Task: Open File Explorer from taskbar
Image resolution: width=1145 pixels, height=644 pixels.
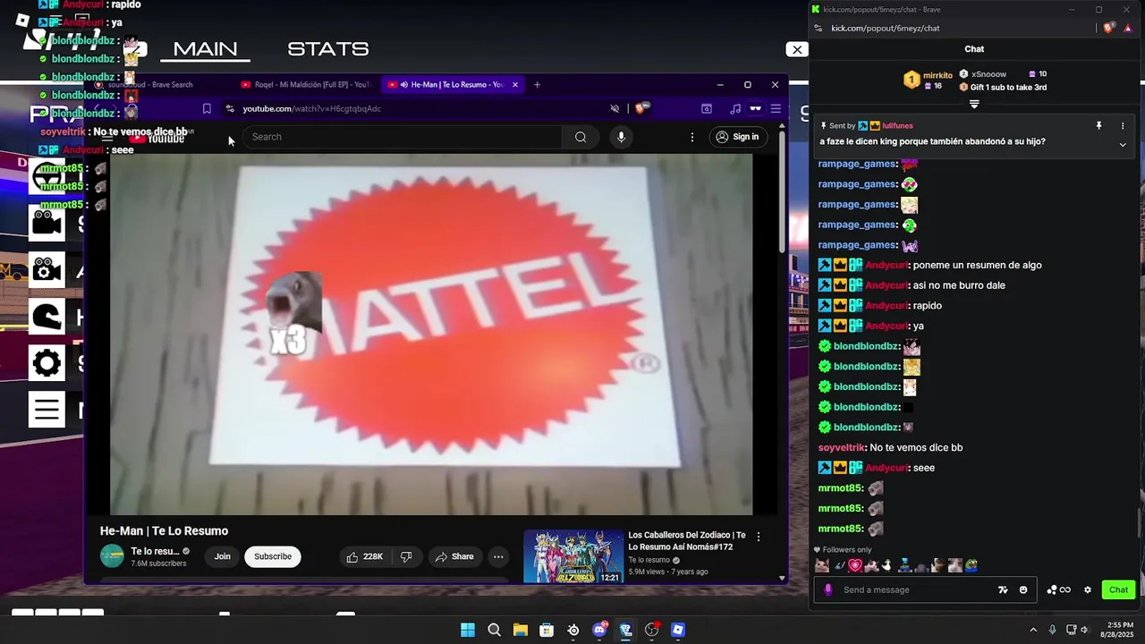Action: (520, 630)
